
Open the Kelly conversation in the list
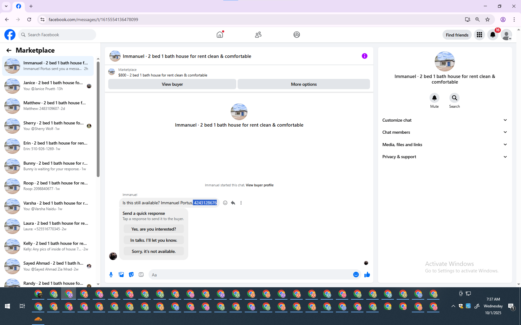point(48,246)
